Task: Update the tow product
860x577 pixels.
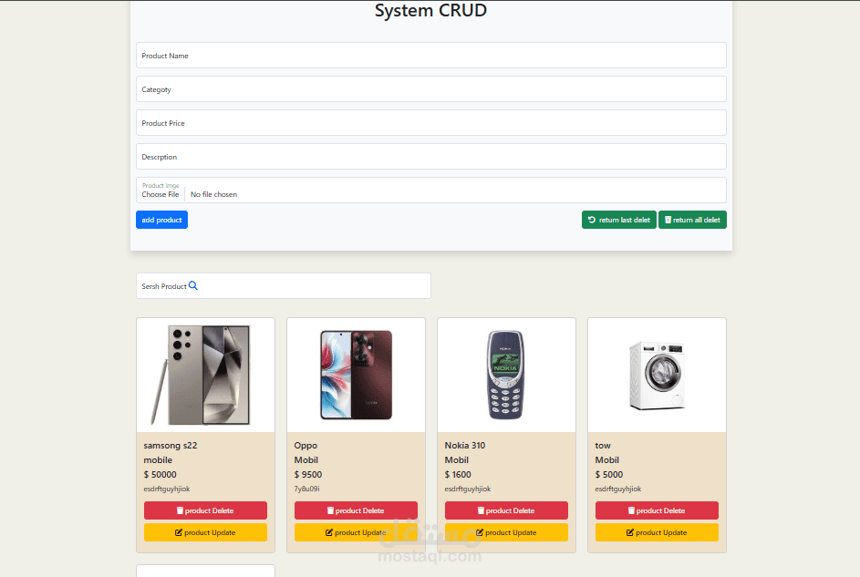Action: coord(657,532)
